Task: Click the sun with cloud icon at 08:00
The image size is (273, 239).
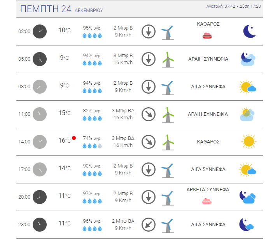Action: [x=247, y=87]
